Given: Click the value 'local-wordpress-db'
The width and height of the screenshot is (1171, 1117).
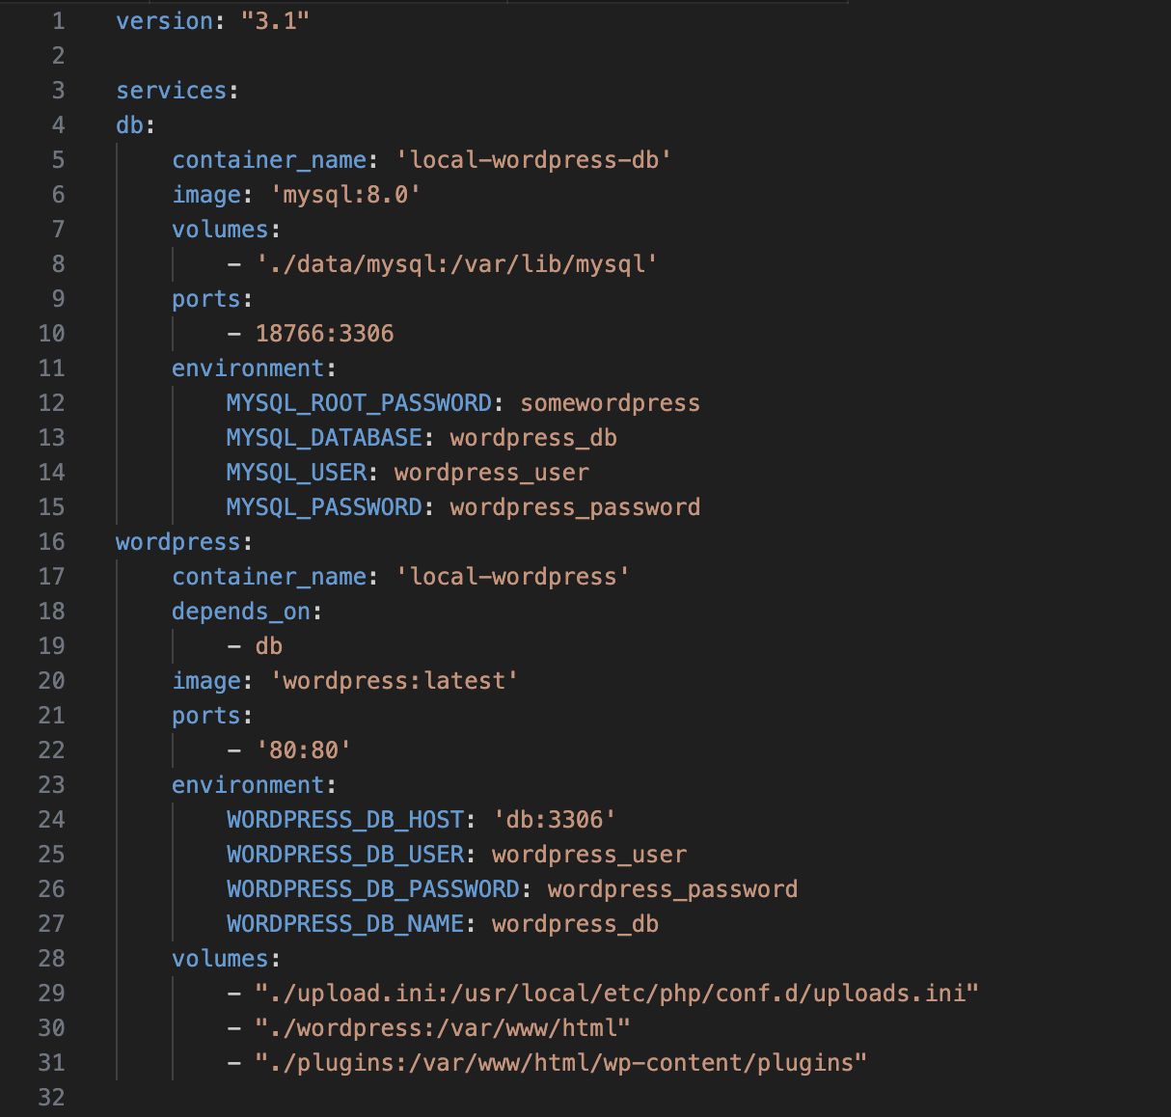Looking at the screenshot, I should [x=533, y=160].
